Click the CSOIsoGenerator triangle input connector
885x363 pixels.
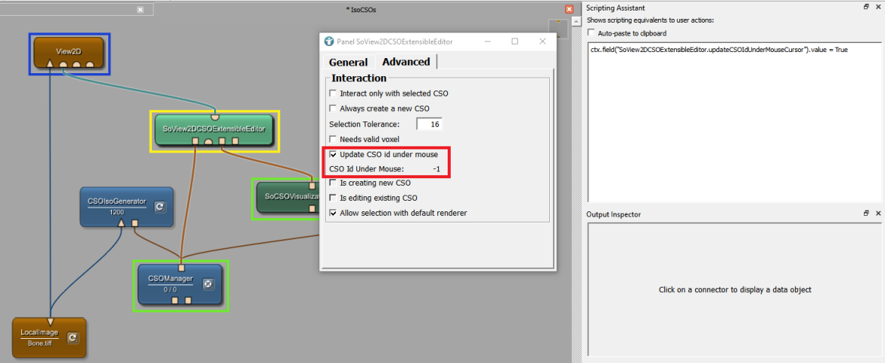click(121, 223)
